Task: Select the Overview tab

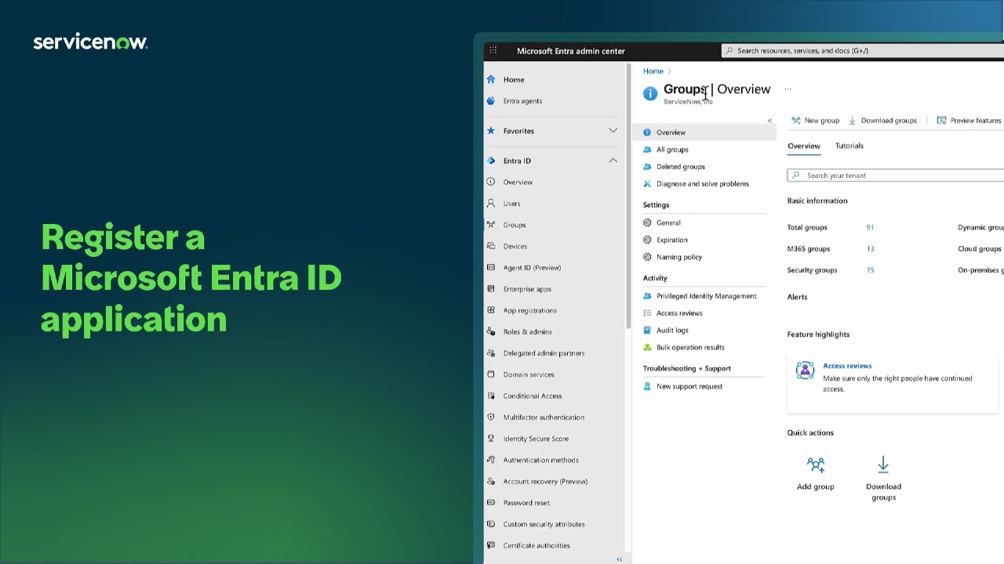Action: click(804, 146)
